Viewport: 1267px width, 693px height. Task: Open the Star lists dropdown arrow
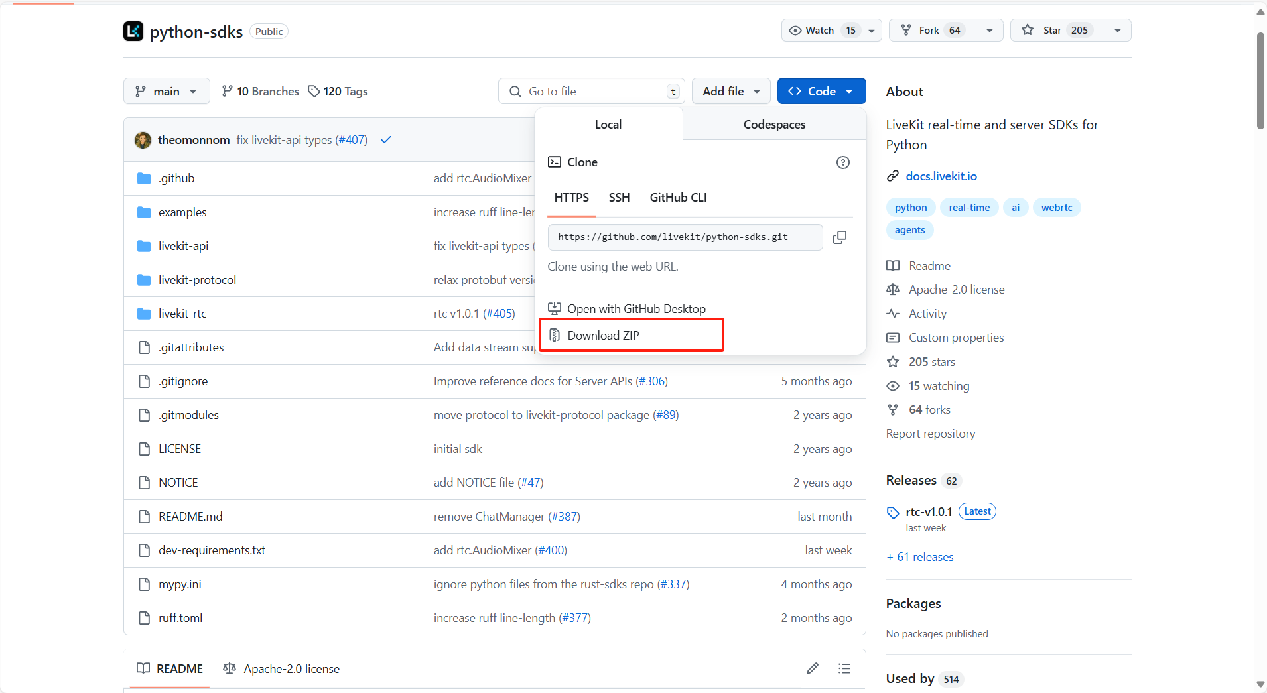point(1118,31)
